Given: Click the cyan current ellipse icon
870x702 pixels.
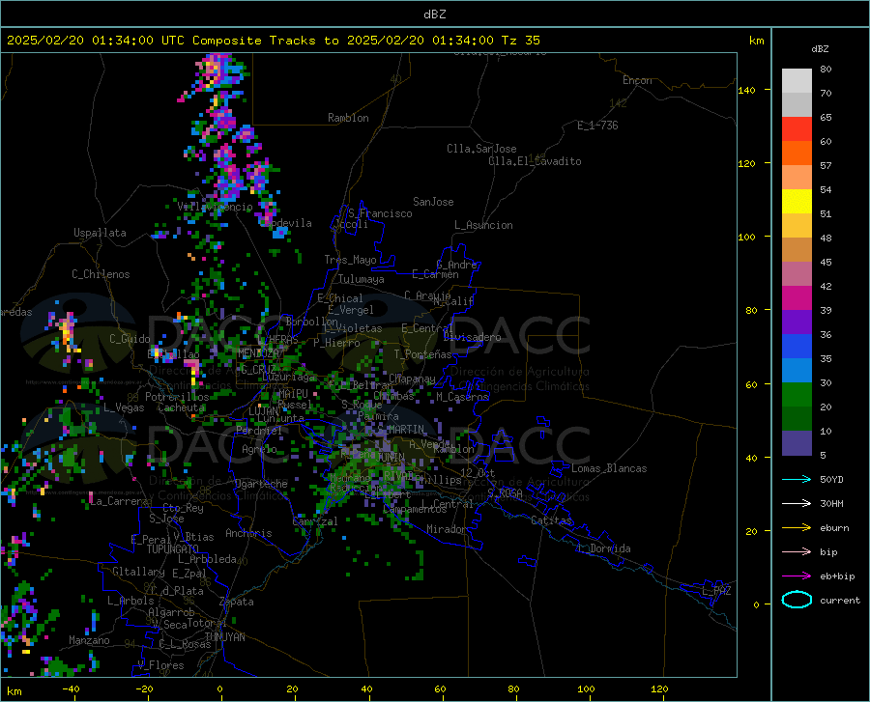Looking at the screenshot, I should pos(797,600).
